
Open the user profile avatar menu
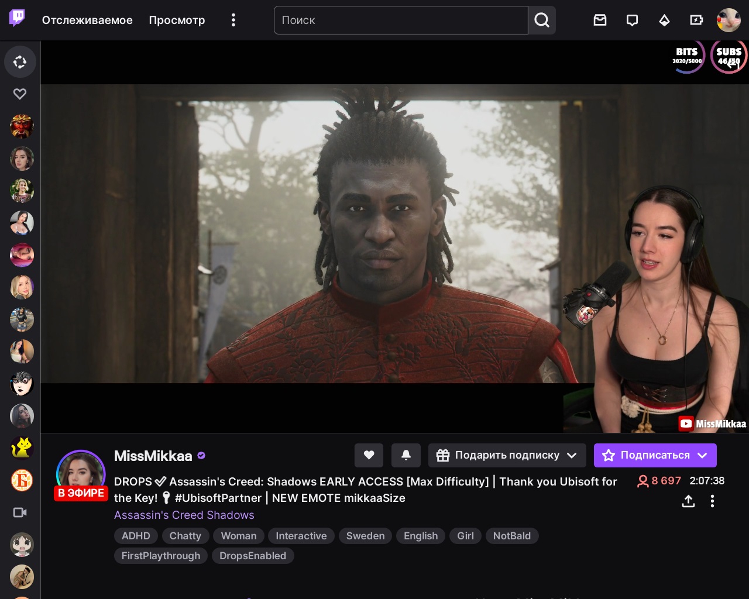coord(729,20)
